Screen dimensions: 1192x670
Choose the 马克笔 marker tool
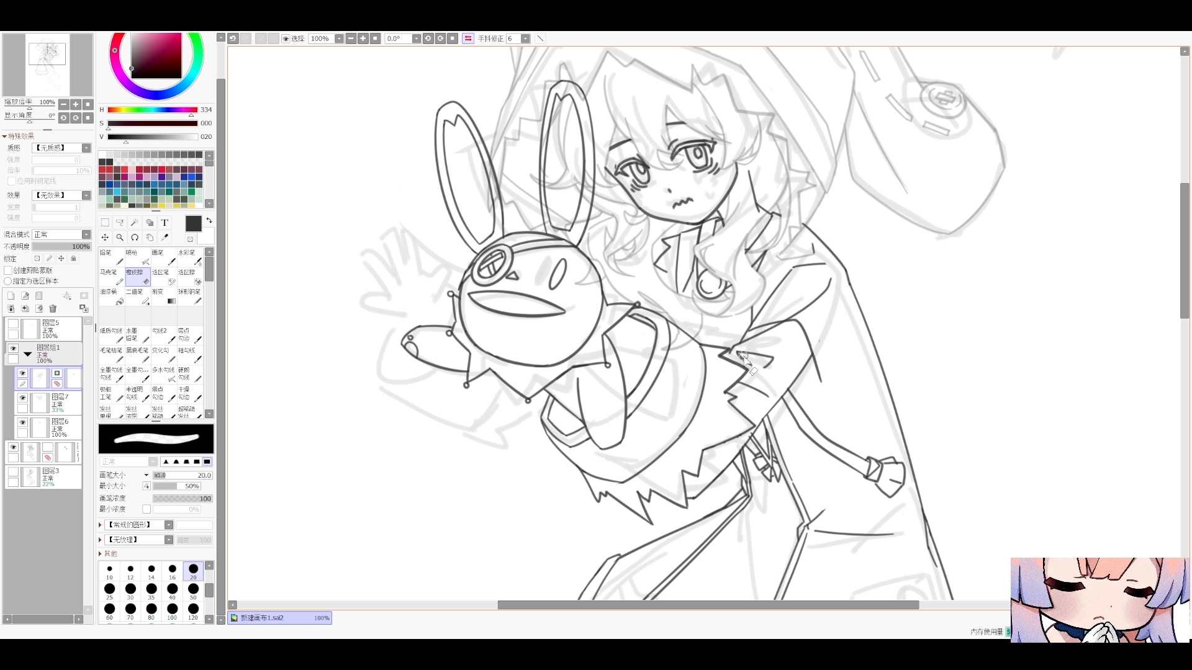point(111,277)
